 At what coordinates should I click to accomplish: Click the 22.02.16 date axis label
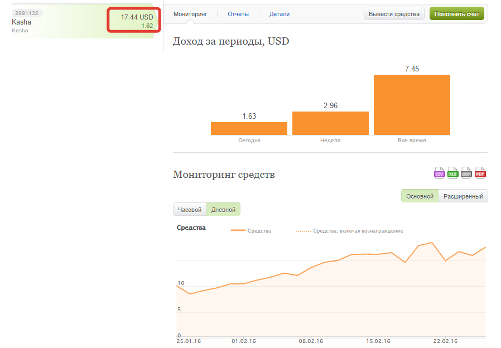[x=445, y=341]
